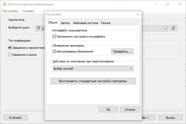Screen dimensions: 186x124
Task: Click the disc drive icon in selector
Action: click(39, 28)
